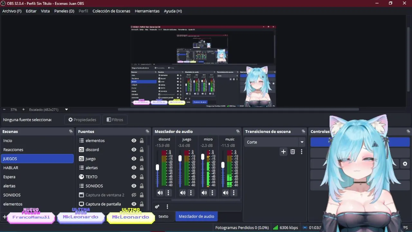Delete the selected scene transition
Screen dimensions: 412x232
click(293, 151)
